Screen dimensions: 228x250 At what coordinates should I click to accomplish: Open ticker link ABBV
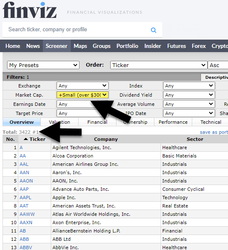click(26, 247)
